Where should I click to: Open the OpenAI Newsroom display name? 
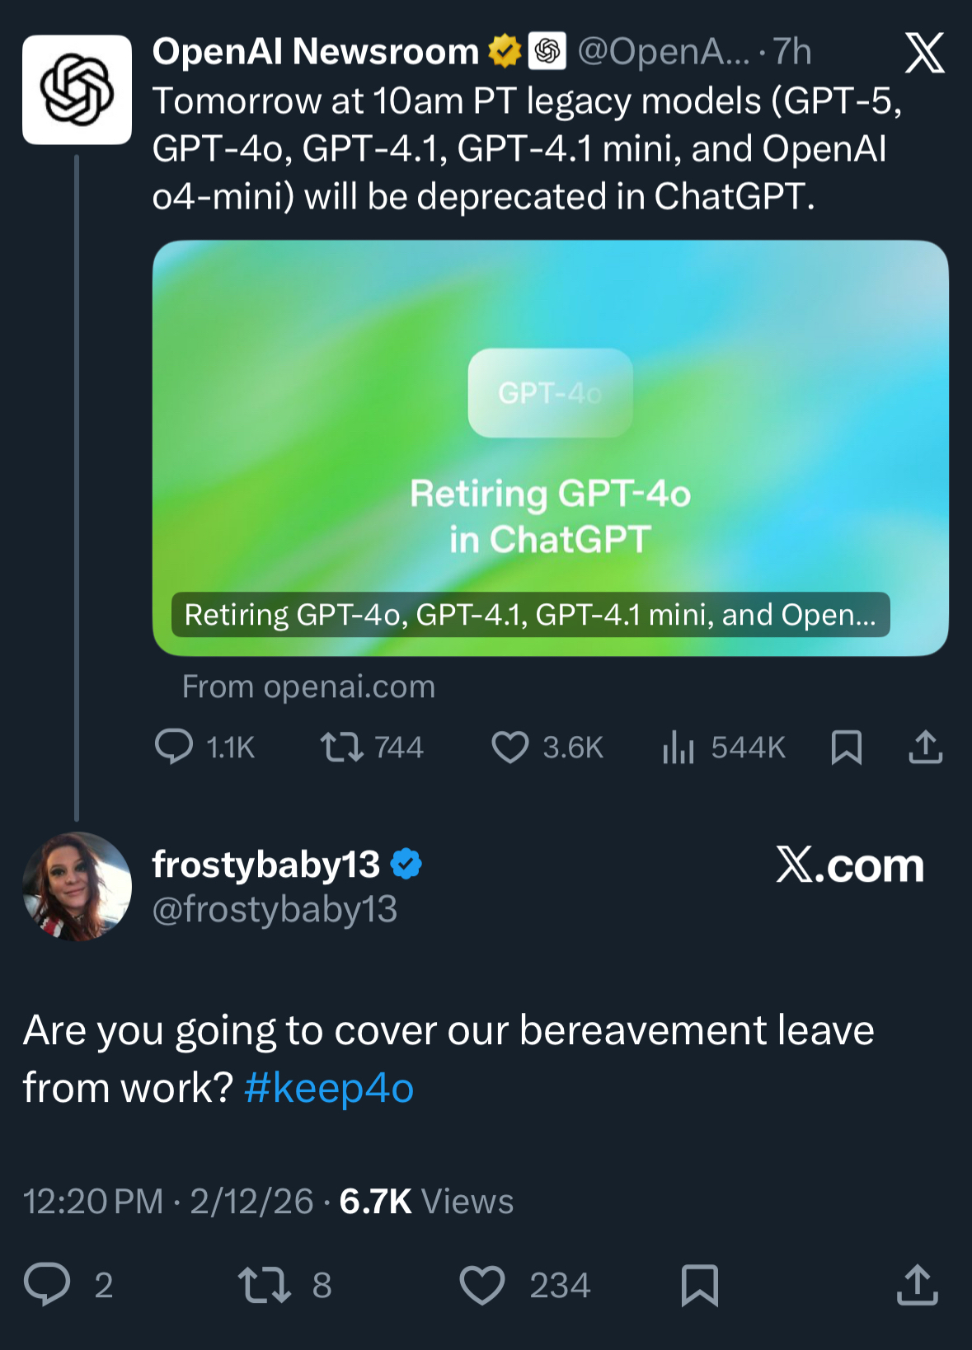(315, 52)
